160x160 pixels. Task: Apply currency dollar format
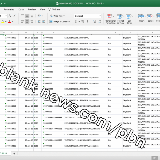pyautogui.click(x=76, y=22)
